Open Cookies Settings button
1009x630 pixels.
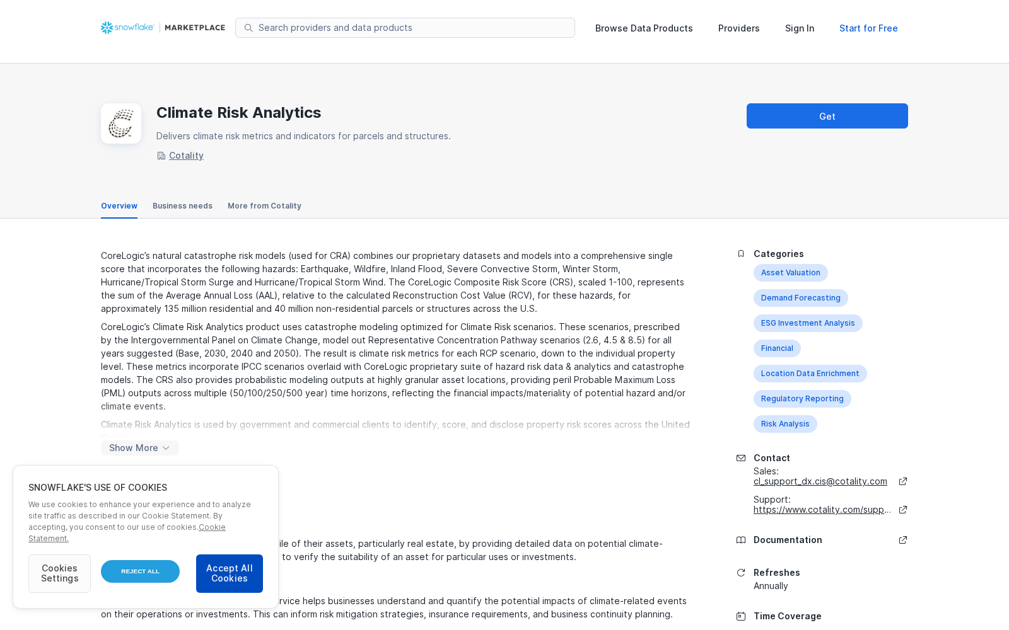(59, 573)
